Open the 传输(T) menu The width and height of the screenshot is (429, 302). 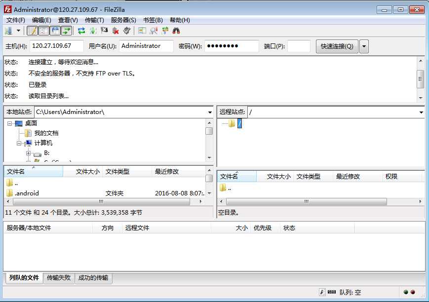tap(94, 20)
